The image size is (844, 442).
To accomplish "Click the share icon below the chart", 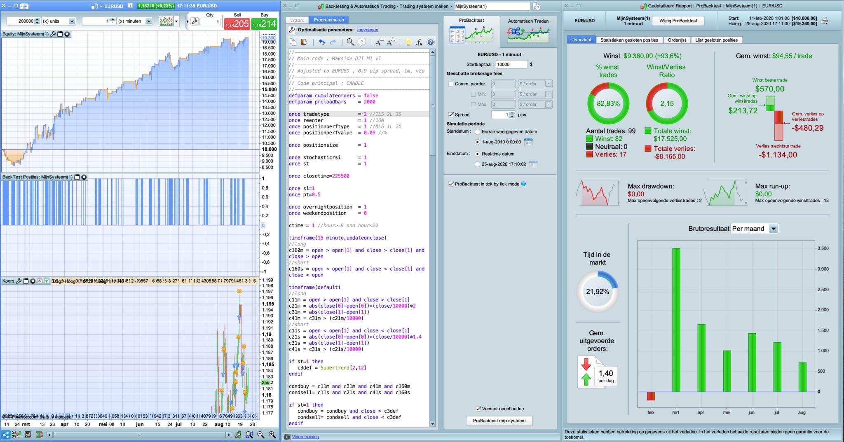I will pos(6,435).
